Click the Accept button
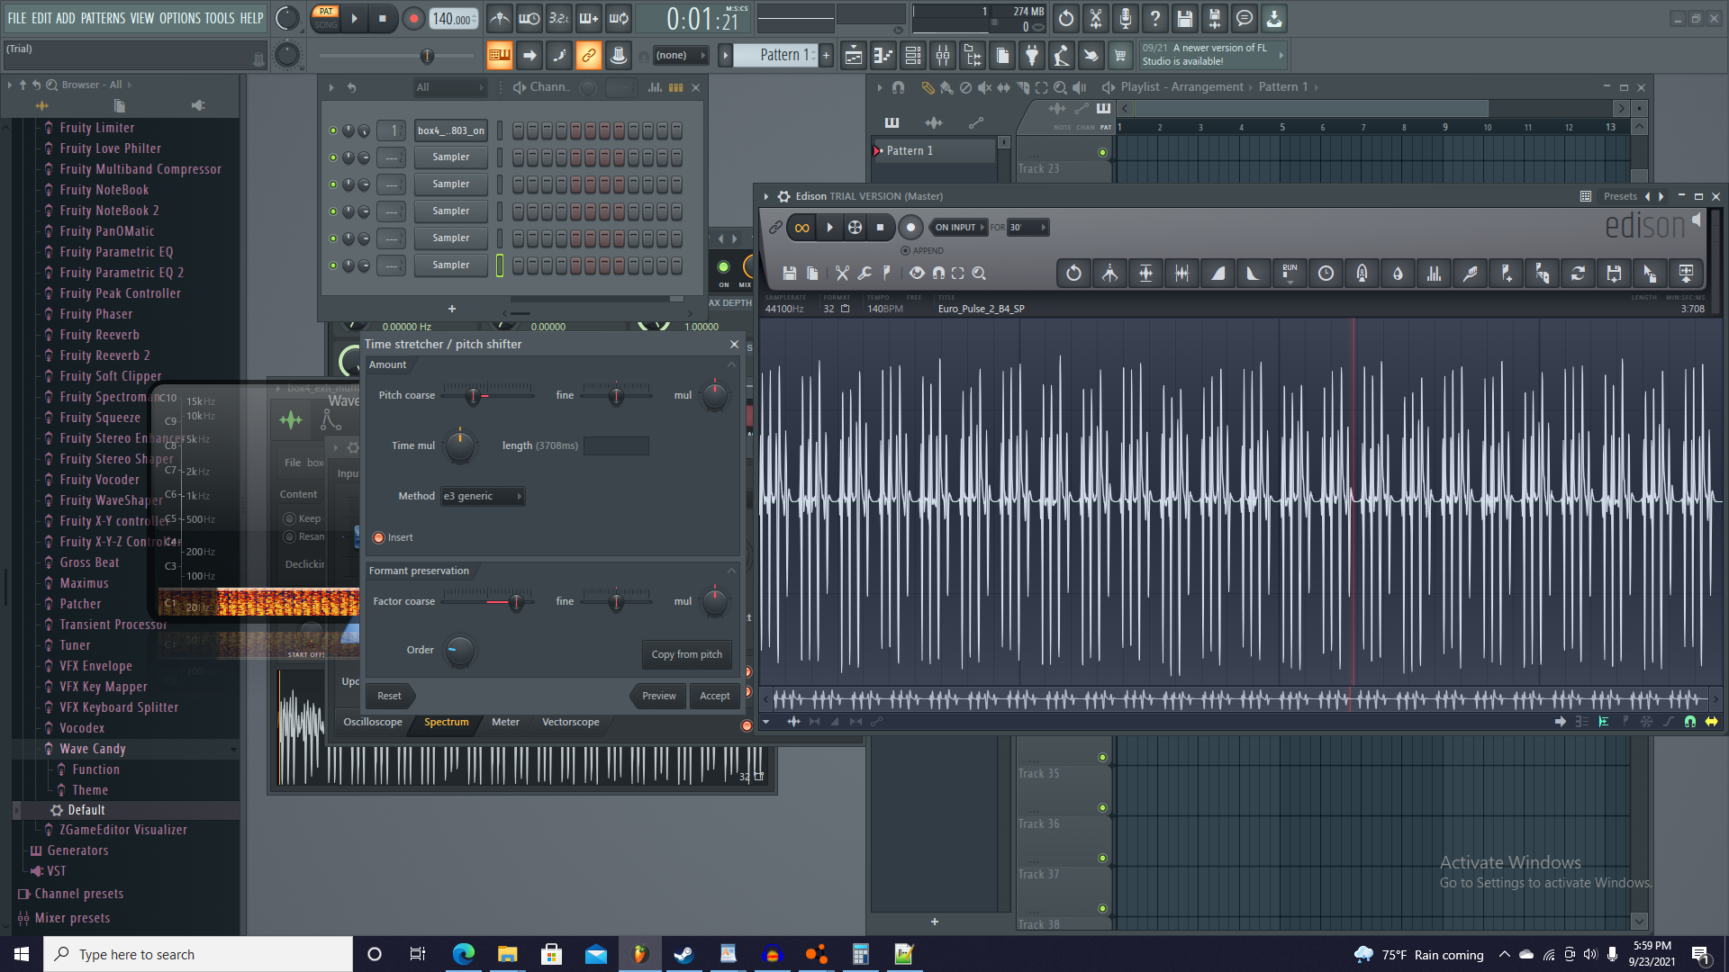1729x972 pixels. click(715, 697)
